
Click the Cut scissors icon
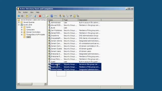click(35, 16)
